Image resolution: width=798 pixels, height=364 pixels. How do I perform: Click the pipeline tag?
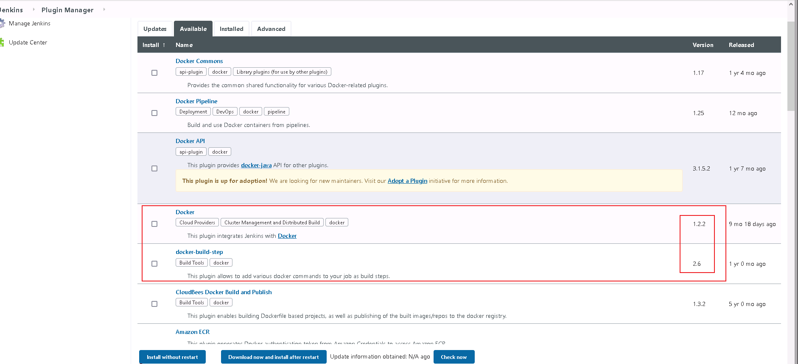tap(277, 112)
